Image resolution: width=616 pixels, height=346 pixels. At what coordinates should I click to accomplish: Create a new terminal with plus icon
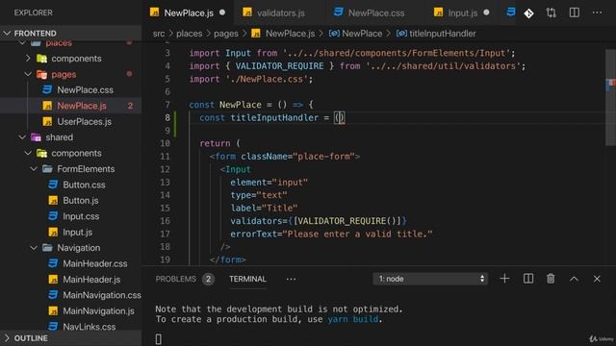504,279
